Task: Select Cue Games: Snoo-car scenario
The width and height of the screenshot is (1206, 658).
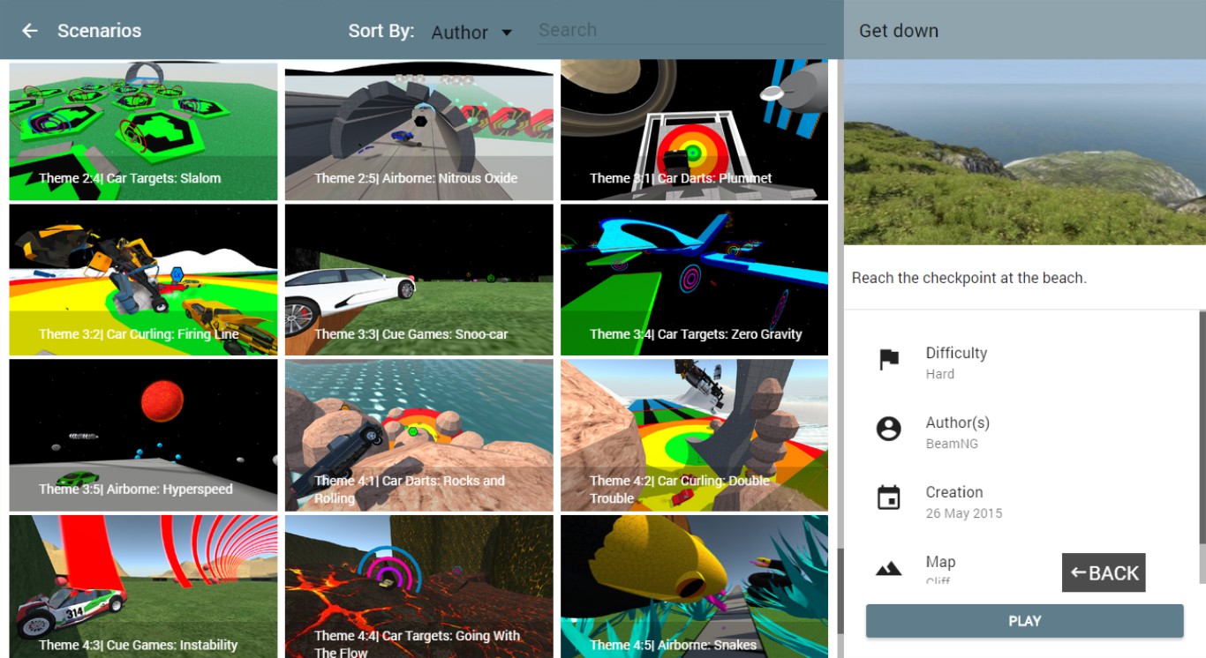Action: [x=418, y=280]
